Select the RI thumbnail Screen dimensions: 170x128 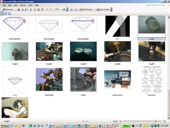117,26
